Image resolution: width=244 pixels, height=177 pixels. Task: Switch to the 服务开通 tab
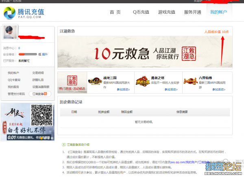point(192,12)
